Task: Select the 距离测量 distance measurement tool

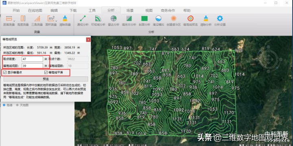Action: (x=9, y=21)
